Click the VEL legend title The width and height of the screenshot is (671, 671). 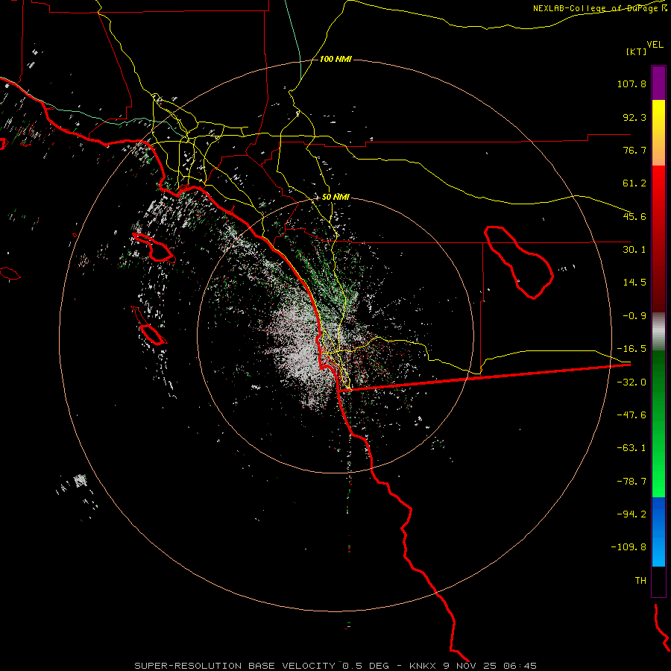[x=655, y=45]
